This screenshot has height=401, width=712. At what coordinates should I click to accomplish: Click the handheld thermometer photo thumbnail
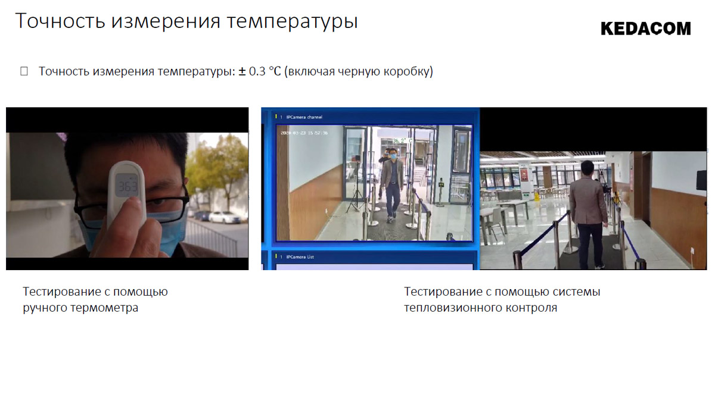(127, 189)
